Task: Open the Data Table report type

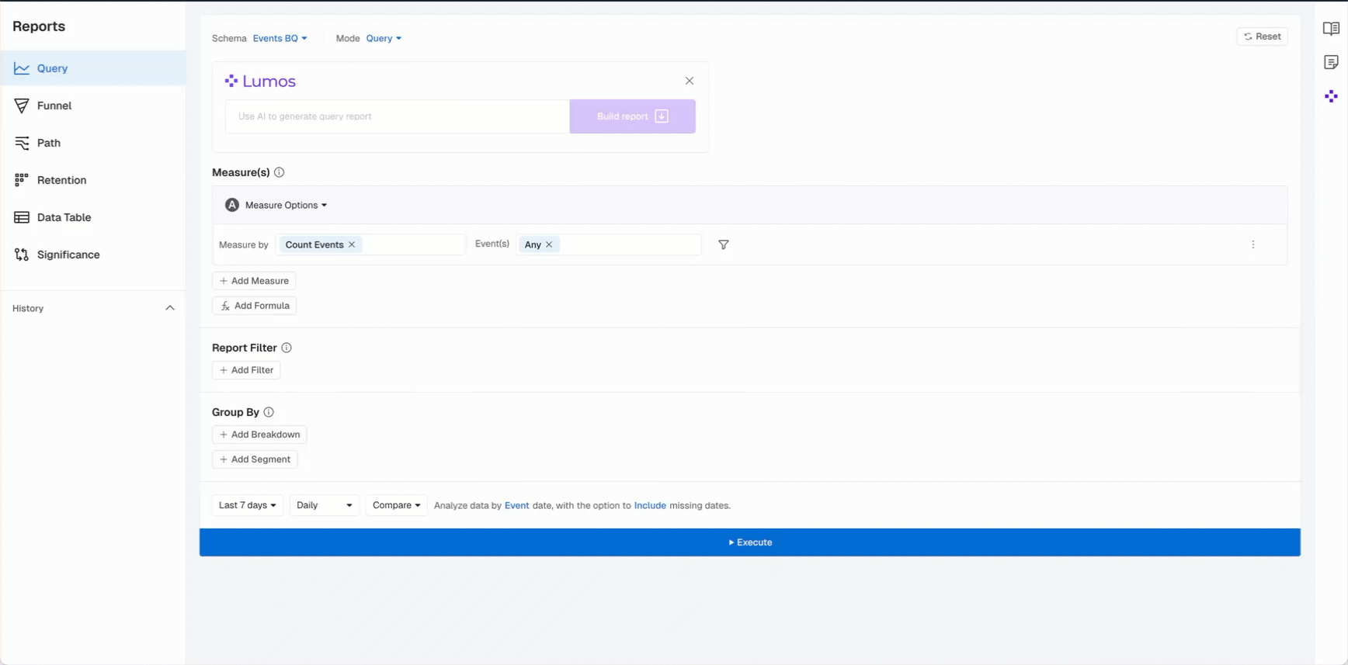Action: point(92,217)
